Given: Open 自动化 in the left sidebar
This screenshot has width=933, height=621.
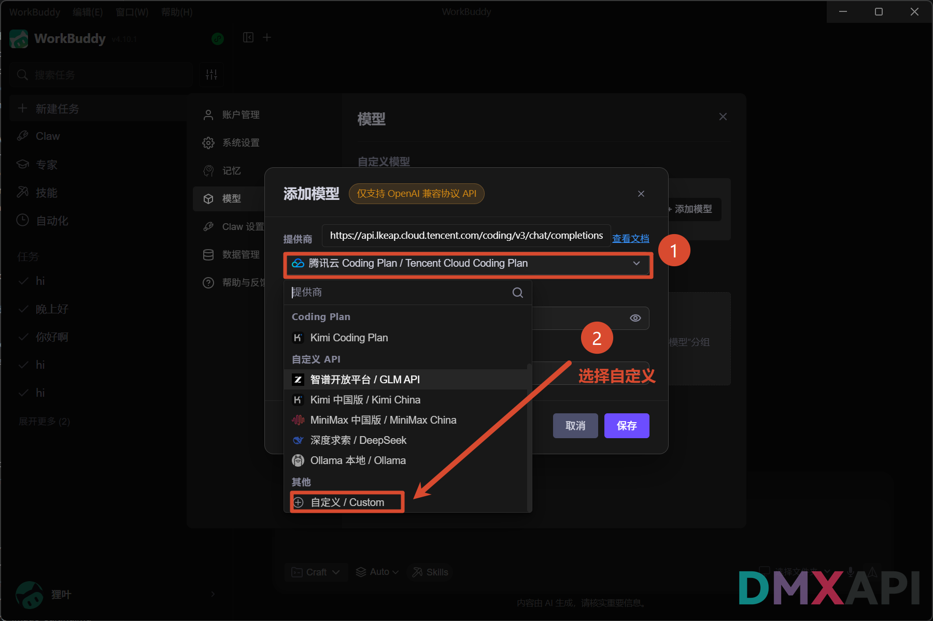Looking at the screenshot, I should (98, 221).
